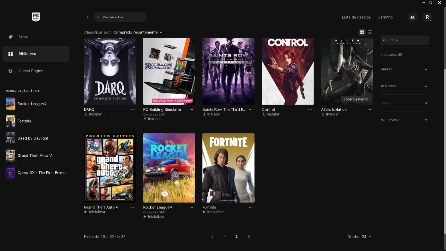Open the Store section
This screenshot has height=251, width=446.
coord(36,37)
